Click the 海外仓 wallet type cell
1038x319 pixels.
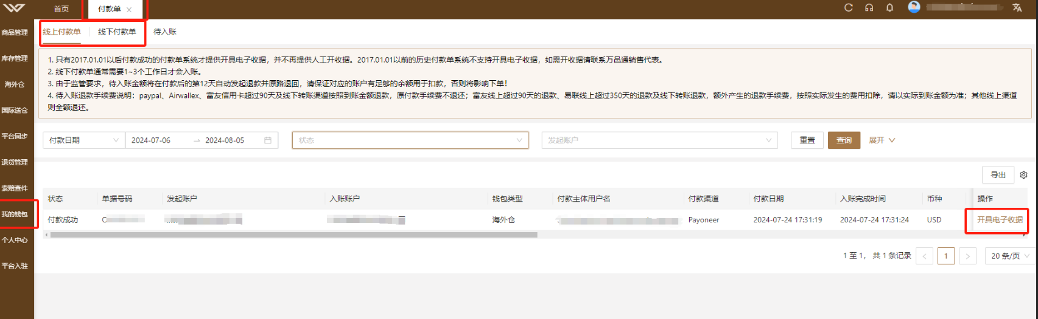coord(503,220)
